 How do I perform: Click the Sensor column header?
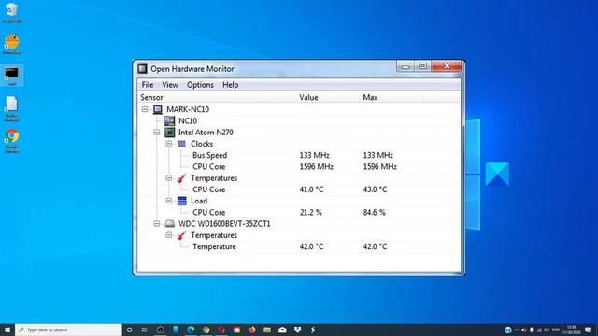click(217, 97)
